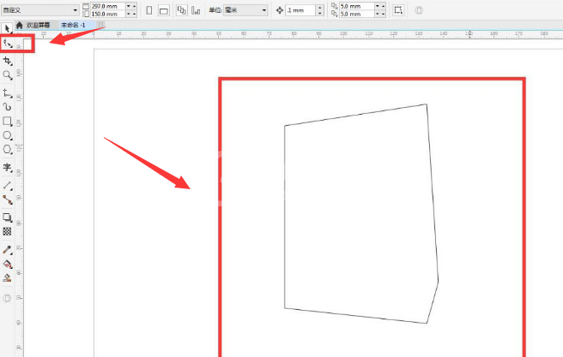Increase duplicate distance Y value
Viewport: 563px width, 357px height.
coord(384,12)
